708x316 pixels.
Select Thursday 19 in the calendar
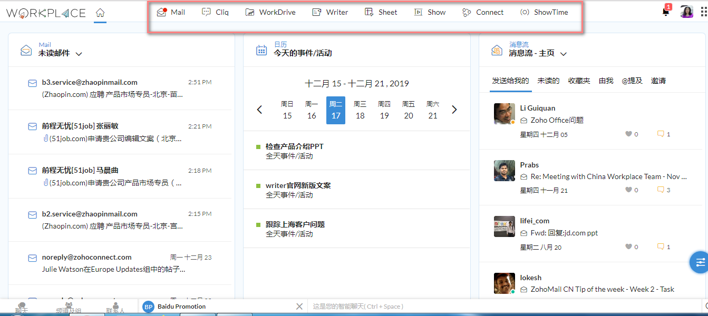(384, 110)
